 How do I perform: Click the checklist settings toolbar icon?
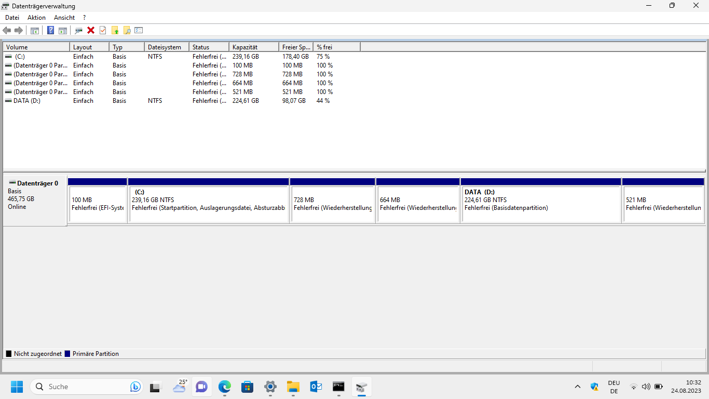click(x=139, y=30)
